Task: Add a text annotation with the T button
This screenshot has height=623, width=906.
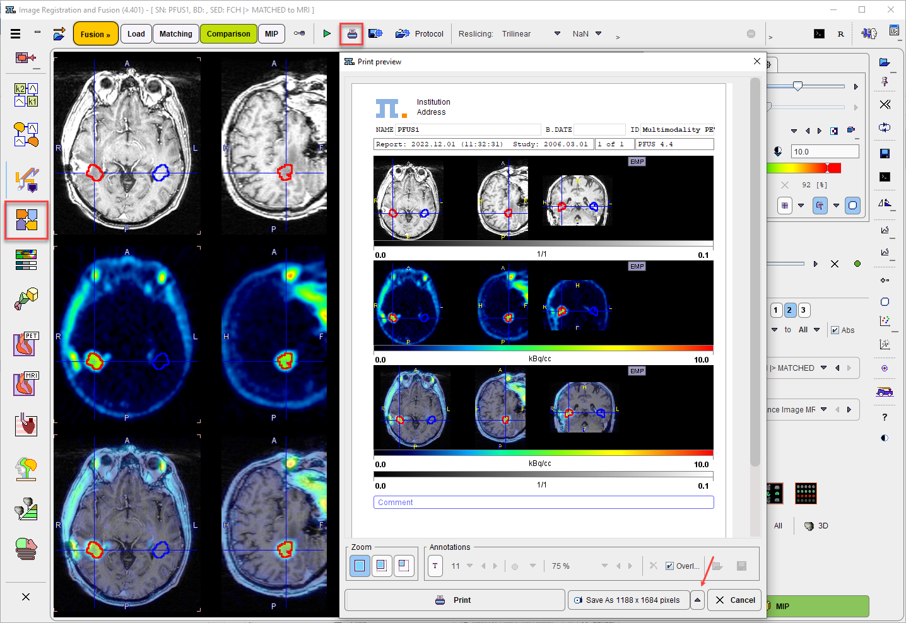Action: click(x=435, y=566)
